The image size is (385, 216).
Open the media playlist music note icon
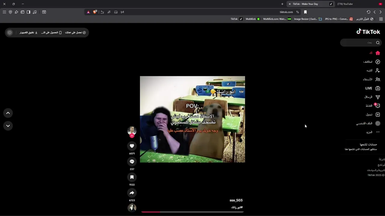pos(35,12)
